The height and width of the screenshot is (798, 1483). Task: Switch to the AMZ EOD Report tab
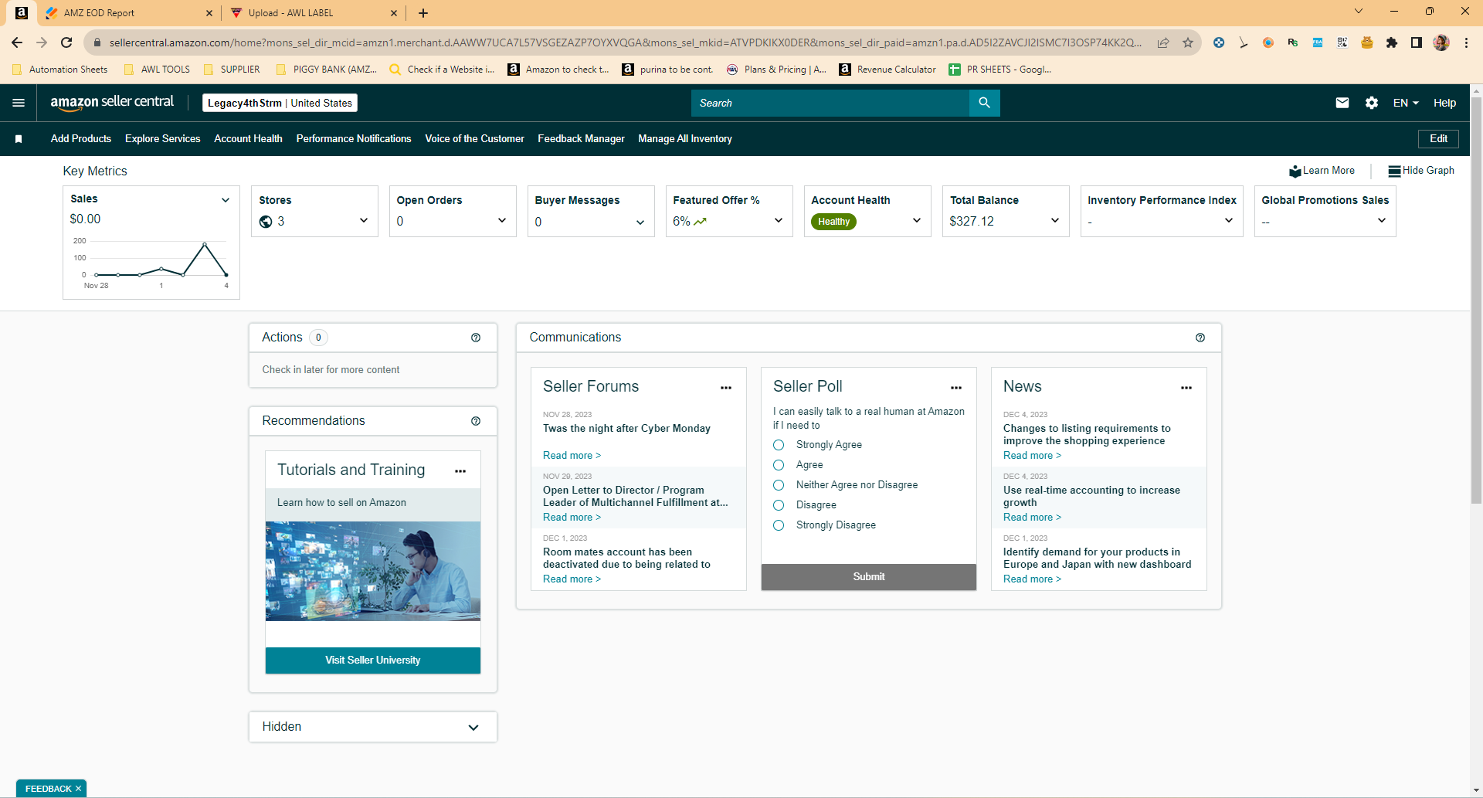pyautogui.click(x=127, y=13)
